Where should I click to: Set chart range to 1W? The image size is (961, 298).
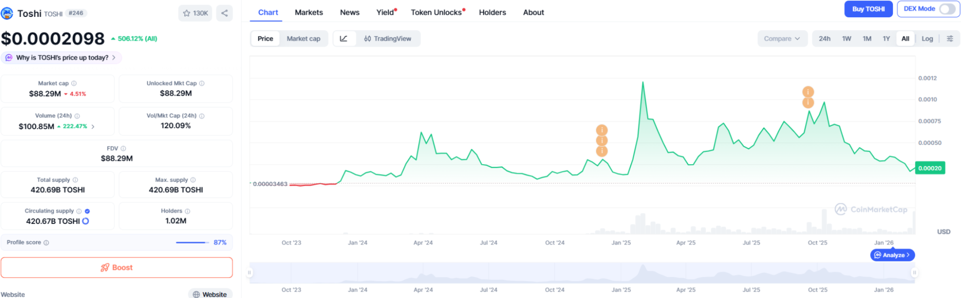tap(847, 39)
